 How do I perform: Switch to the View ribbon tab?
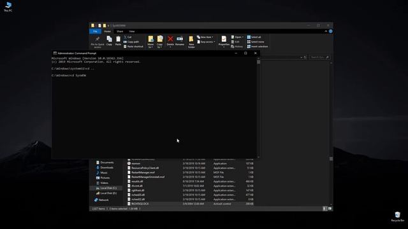click(x=132, y=31)
